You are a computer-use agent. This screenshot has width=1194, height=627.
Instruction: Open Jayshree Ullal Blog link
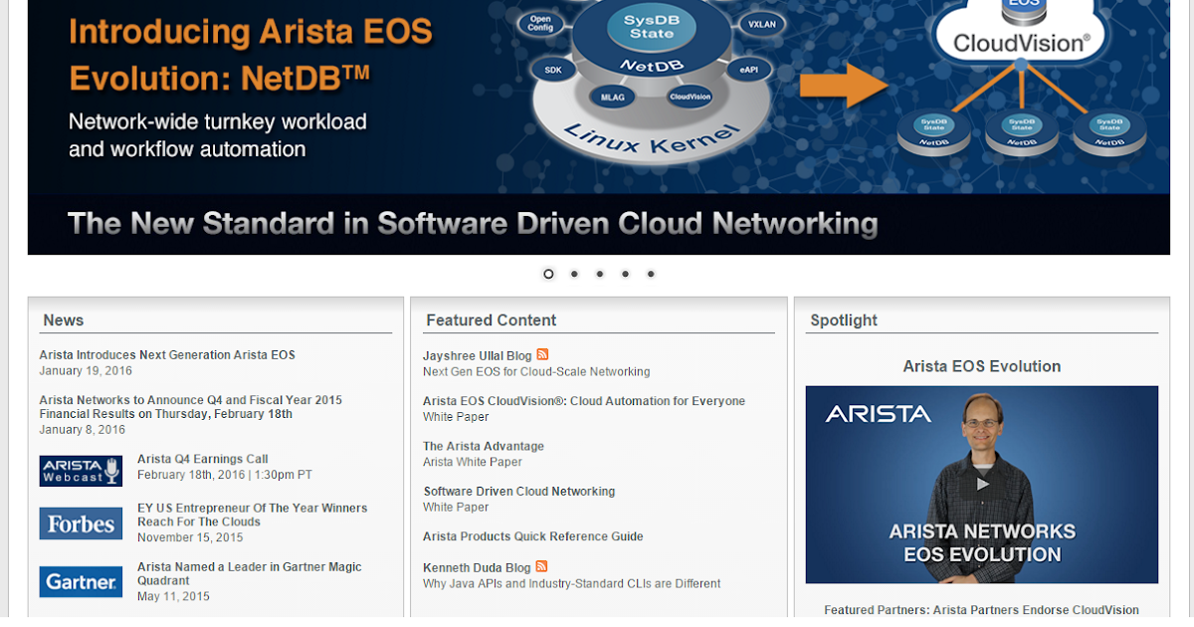478,355
